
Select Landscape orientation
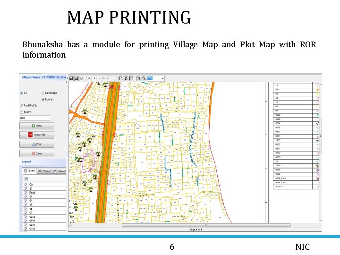tap(42, 93)
